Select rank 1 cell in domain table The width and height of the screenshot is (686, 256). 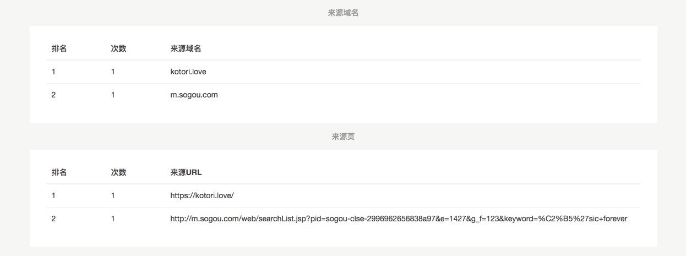[x=53, y=72]
